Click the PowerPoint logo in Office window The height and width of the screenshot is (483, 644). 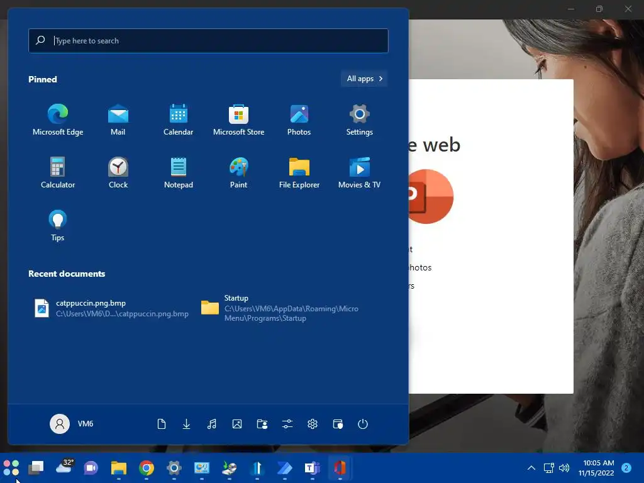click(430, 196)
